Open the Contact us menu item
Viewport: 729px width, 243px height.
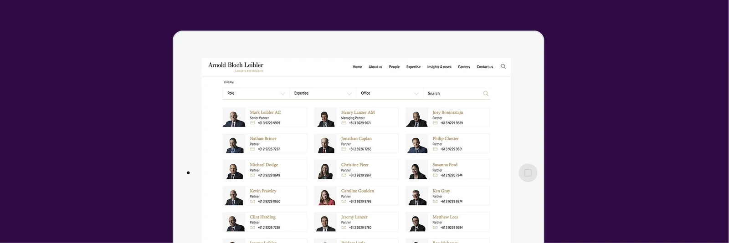(485, 67)
